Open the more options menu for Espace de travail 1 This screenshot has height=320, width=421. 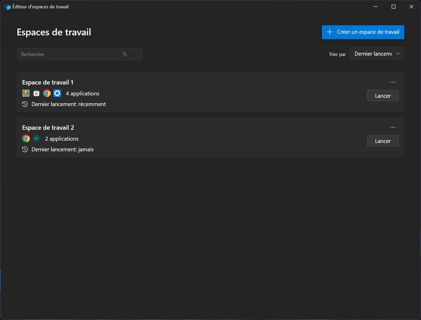(392, 82)
